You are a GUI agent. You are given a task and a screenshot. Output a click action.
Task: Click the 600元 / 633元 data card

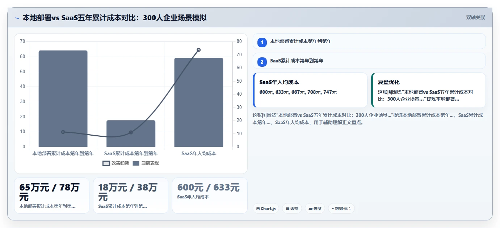210,196
